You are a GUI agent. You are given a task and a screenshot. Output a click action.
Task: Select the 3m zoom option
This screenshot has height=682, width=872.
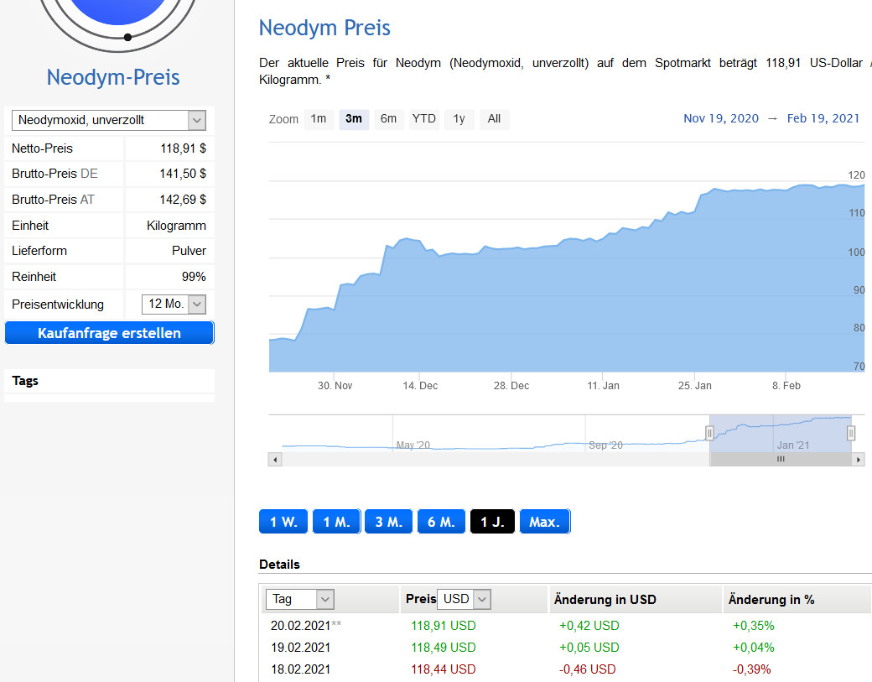(354, 119)
